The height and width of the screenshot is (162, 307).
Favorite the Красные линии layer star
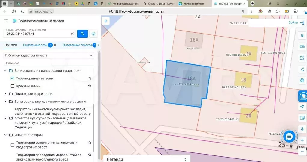click(x=90, y=86)
